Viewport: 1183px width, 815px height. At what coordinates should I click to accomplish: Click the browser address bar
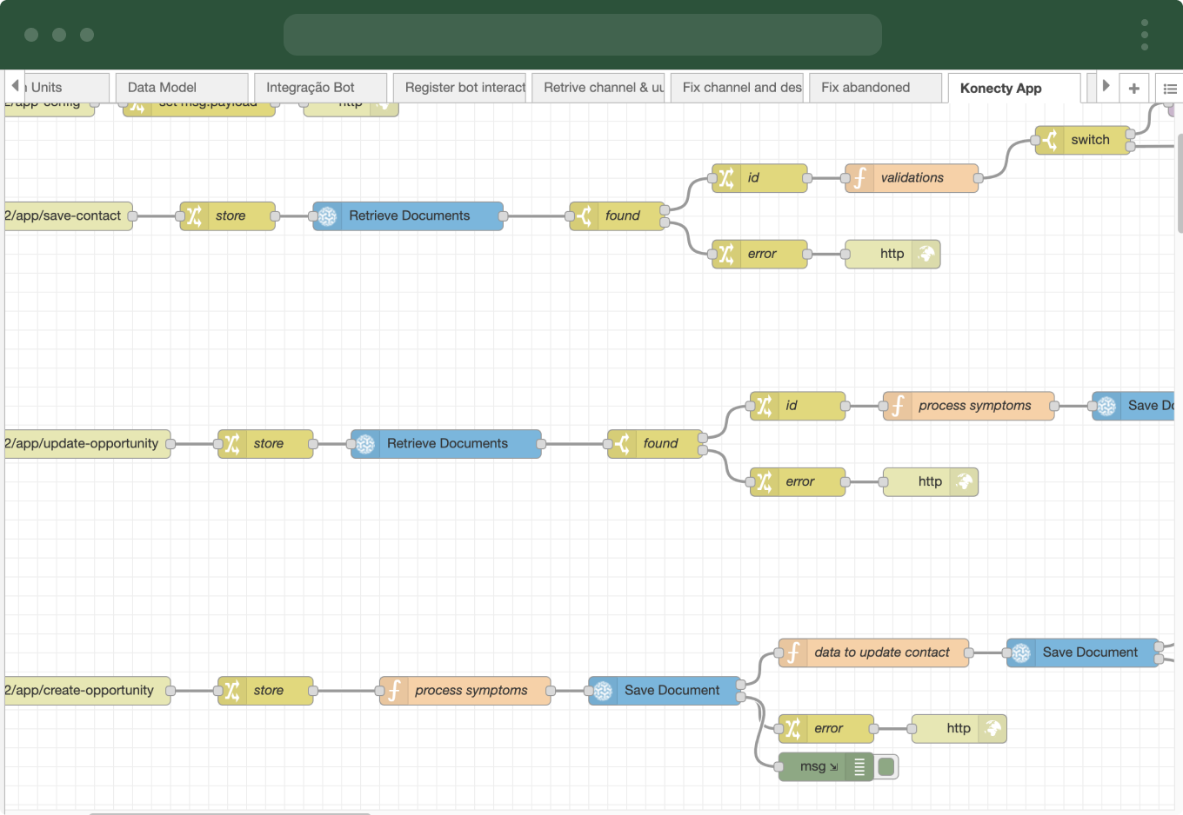pyautogui.click(x=582, y=35)
